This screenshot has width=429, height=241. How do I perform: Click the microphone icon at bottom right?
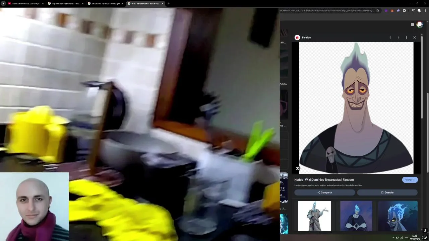[425, 231]
